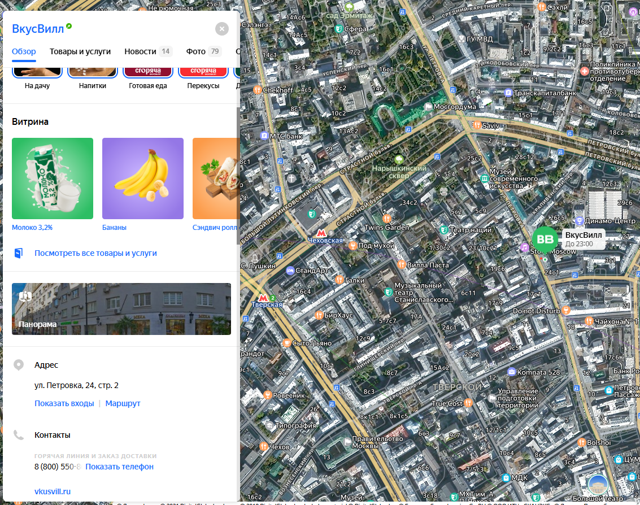This screenshot has height=505, width=640.
Task: Open the Сэндвич ролл product image
Action: coord(215,179)
